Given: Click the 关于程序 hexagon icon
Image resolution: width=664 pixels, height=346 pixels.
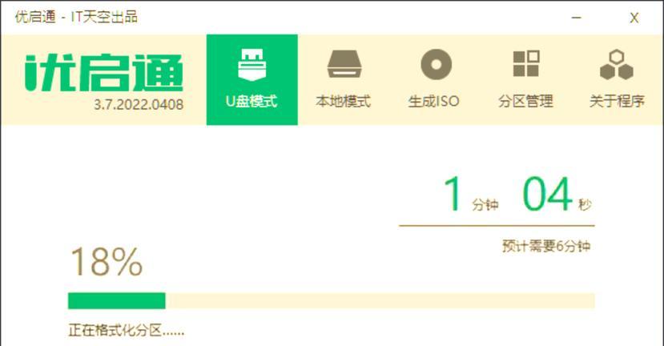Looking at the screenshot, I should pyautogui.click(x=617, y=64).
